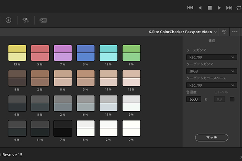Open the target color space Rec.709 dropdown
Screen dimensions: 242x161
click(211, 85)
